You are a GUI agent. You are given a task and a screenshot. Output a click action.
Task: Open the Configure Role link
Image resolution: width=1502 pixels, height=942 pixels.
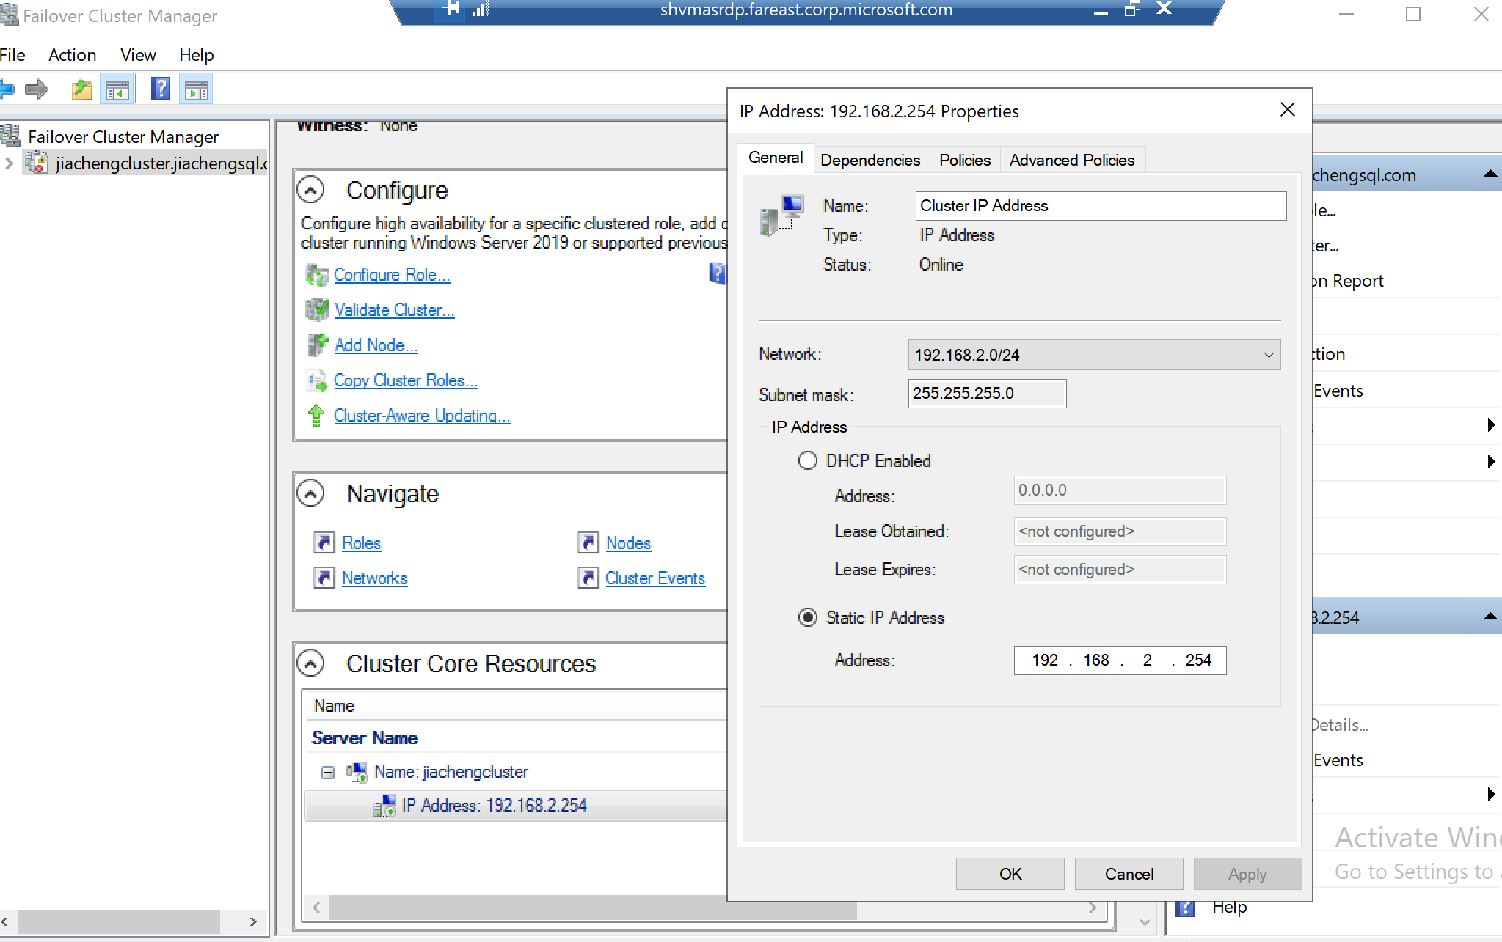[391, 275]
